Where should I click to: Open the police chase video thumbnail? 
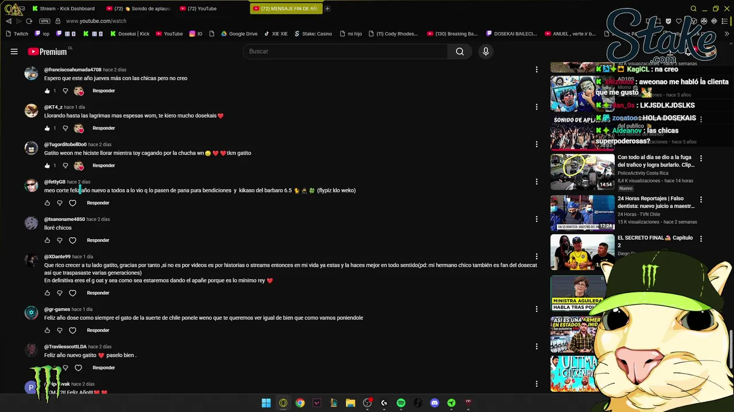point(582,172)
